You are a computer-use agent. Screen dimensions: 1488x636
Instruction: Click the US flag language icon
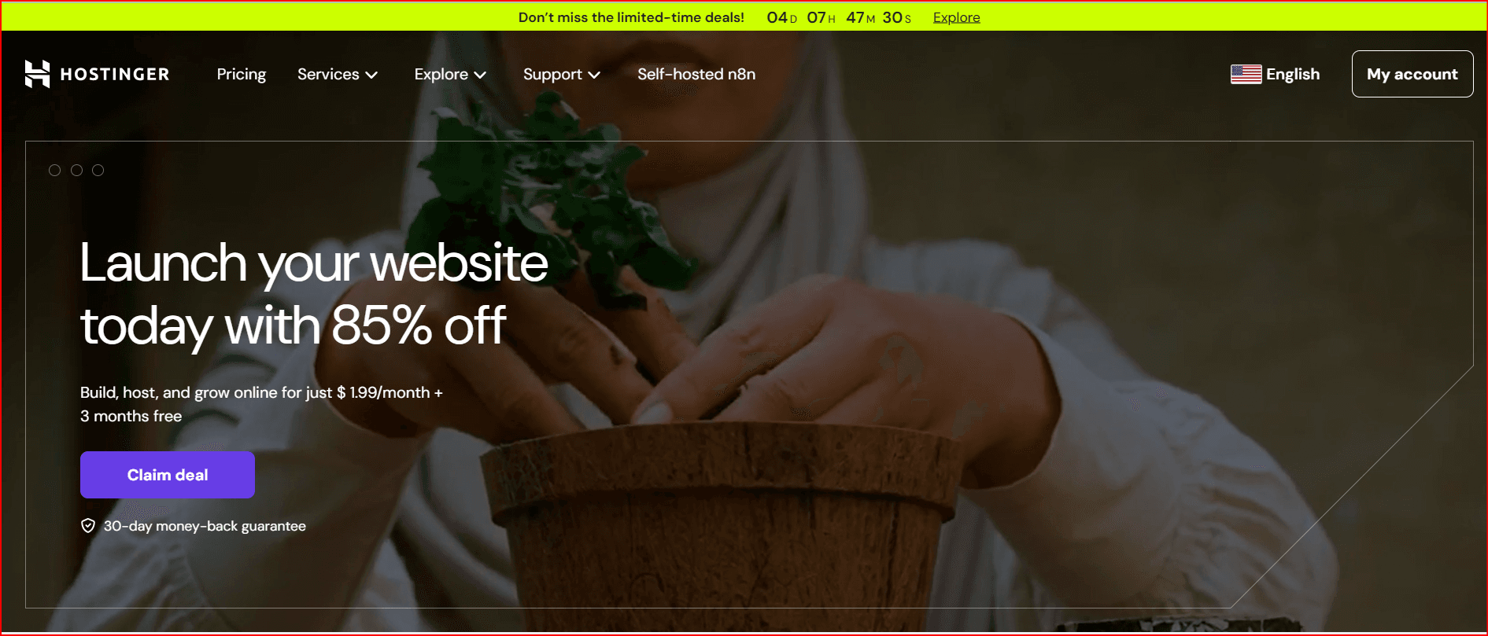(x=1246, y=74)
